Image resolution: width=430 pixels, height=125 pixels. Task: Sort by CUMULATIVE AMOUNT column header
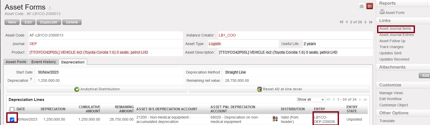[89, 109]
